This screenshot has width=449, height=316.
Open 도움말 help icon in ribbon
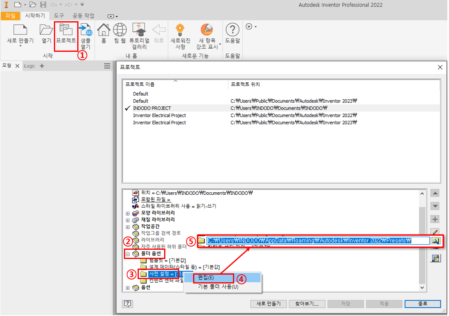click(233, 30)
